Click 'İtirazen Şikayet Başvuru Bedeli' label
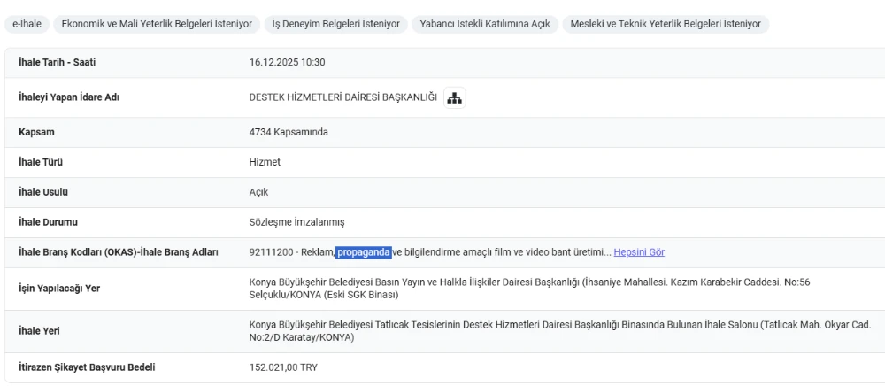 coord(87,368)
